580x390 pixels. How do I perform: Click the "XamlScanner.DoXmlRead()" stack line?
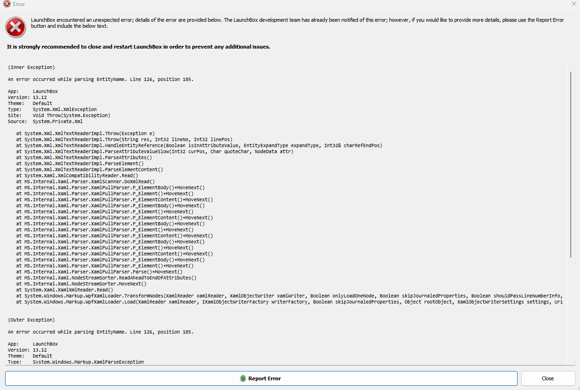tap(86, 182)
